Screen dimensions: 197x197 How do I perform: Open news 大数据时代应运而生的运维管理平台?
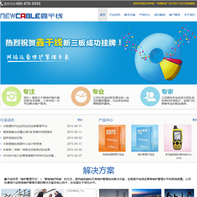(x=25, y=126)
